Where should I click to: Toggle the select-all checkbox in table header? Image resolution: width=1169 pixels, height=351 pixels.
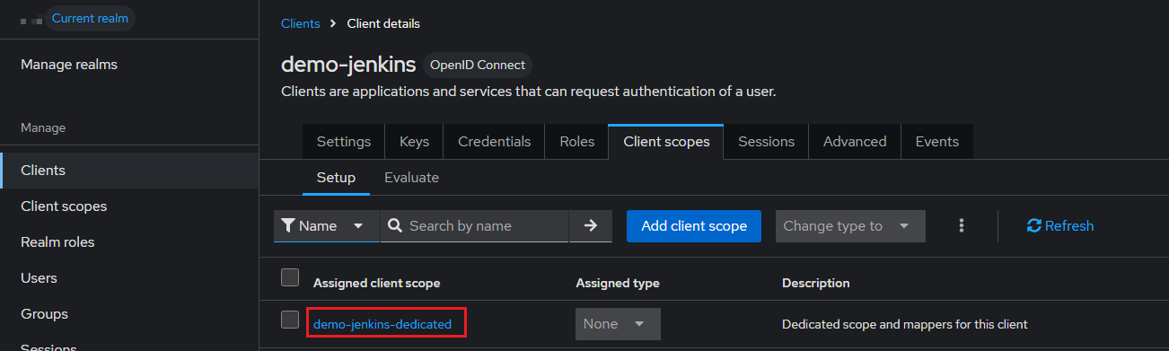coord(290,277)
